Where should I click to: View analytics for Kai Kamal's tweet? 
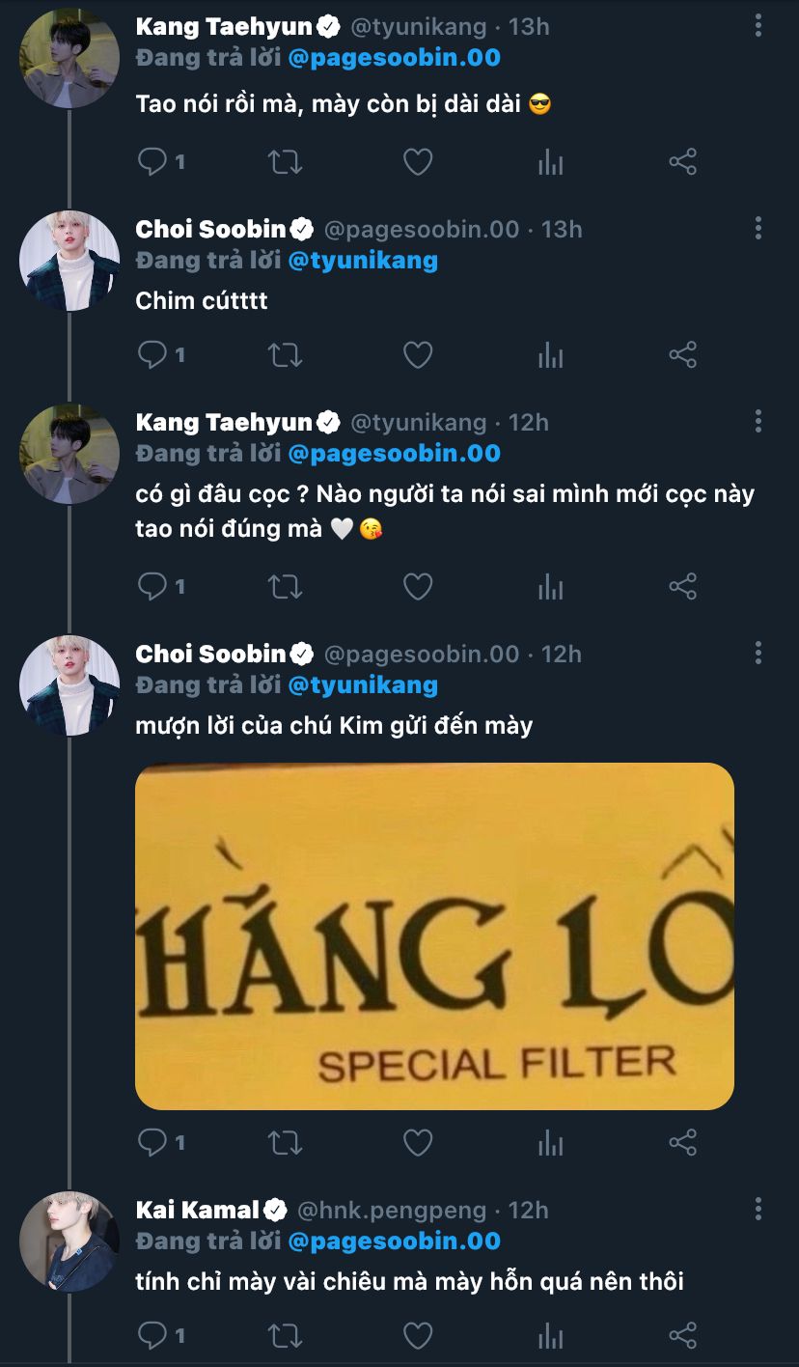(x=550, y=1336)
